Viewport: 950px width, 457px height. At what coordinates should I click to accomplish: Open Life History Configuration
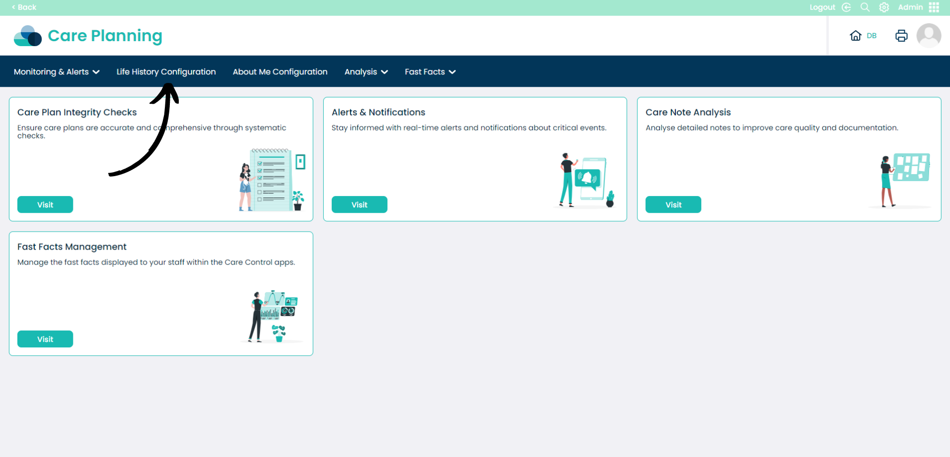click(166, 72)
